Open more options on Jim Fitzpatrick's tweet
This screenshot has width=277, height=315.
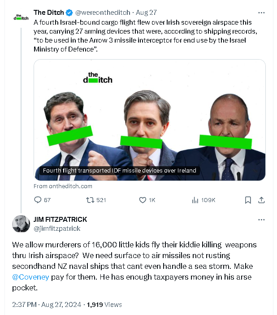261,220
